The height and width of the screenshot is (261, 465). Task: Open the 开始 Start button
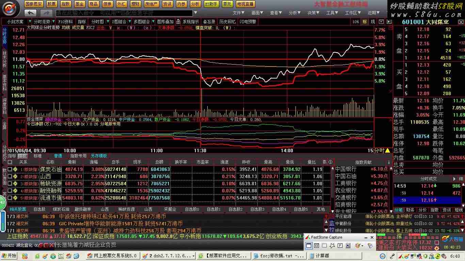[x=9, y=256]
